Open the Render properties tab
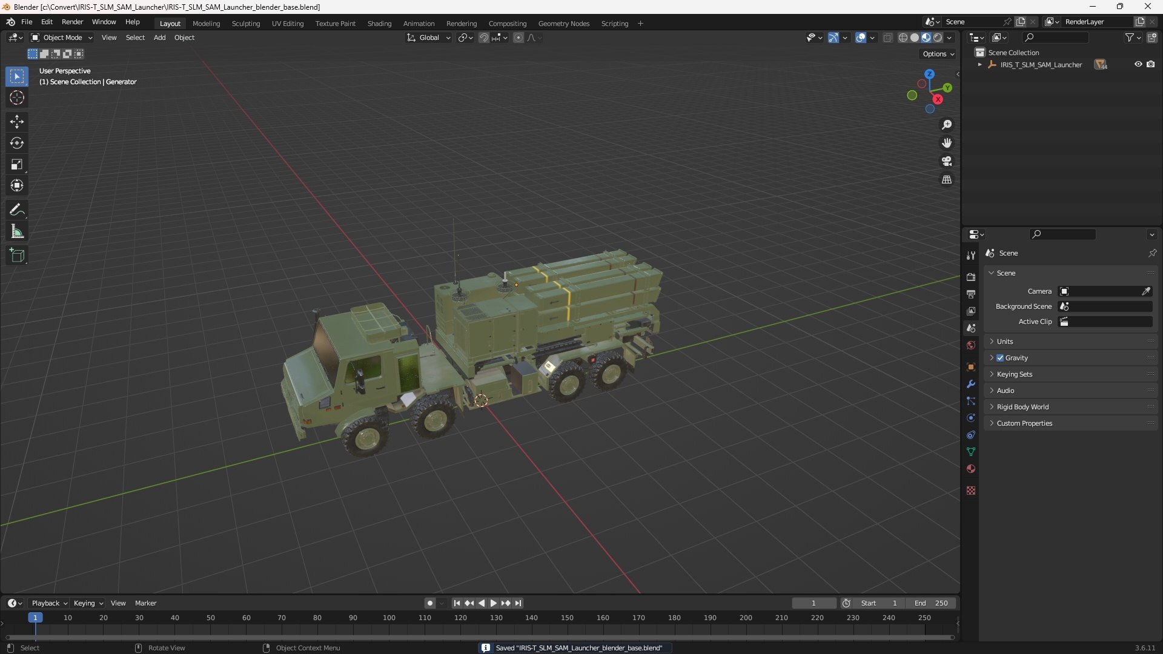The width and height of the screenshot is (1163, 654). pos(971,277)
